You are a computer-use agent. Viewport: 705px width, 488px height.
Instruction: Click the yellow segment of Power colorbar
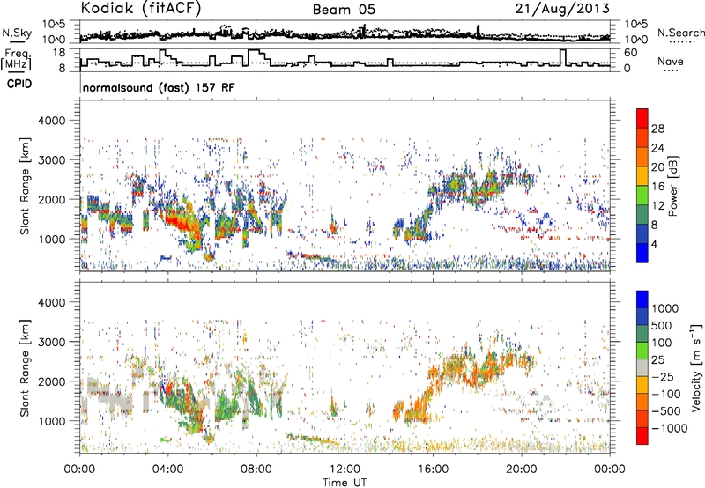pyautogui.click(x=642, y=176)
